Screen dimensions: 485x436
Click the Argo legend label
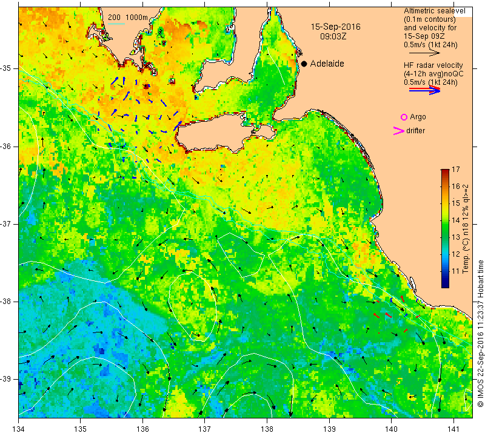click(418, 117)
